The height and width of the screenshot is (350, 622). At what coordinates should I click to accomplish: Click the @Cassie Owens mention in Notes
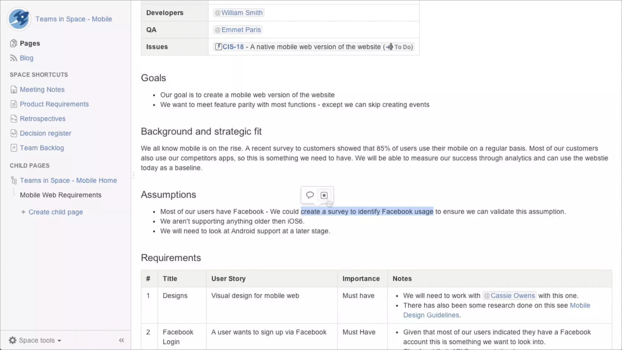pos(509,296)
